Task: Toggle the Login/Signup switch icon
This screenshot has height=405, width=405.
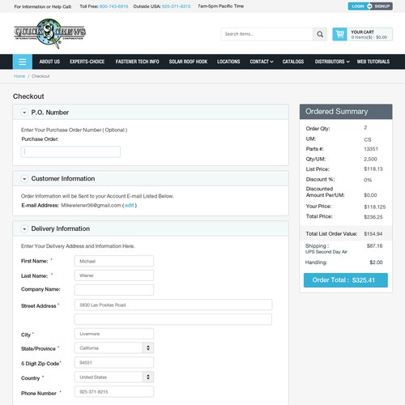Action: tap(369, 6)
